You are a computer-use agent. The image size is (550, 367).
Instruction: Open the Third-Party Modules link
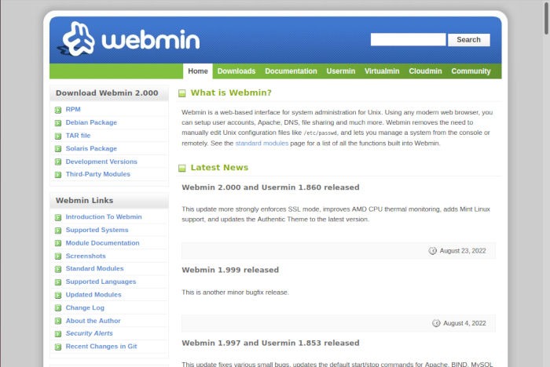(x=98, y=174)
